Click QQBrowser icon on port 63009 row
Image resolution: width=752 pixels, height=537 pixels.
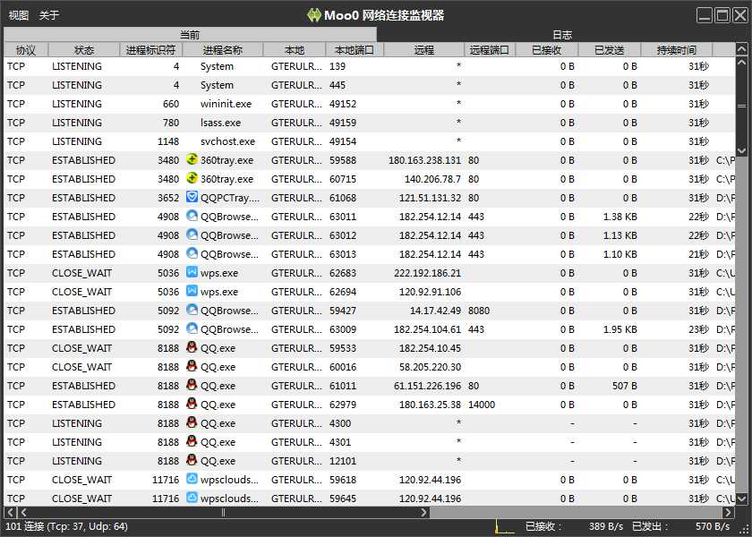(192, 328)
